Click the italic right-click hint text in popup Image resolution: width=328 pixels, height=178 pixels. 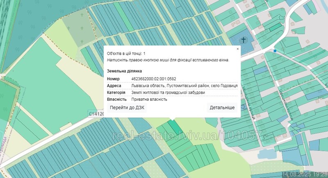[168, 60]
